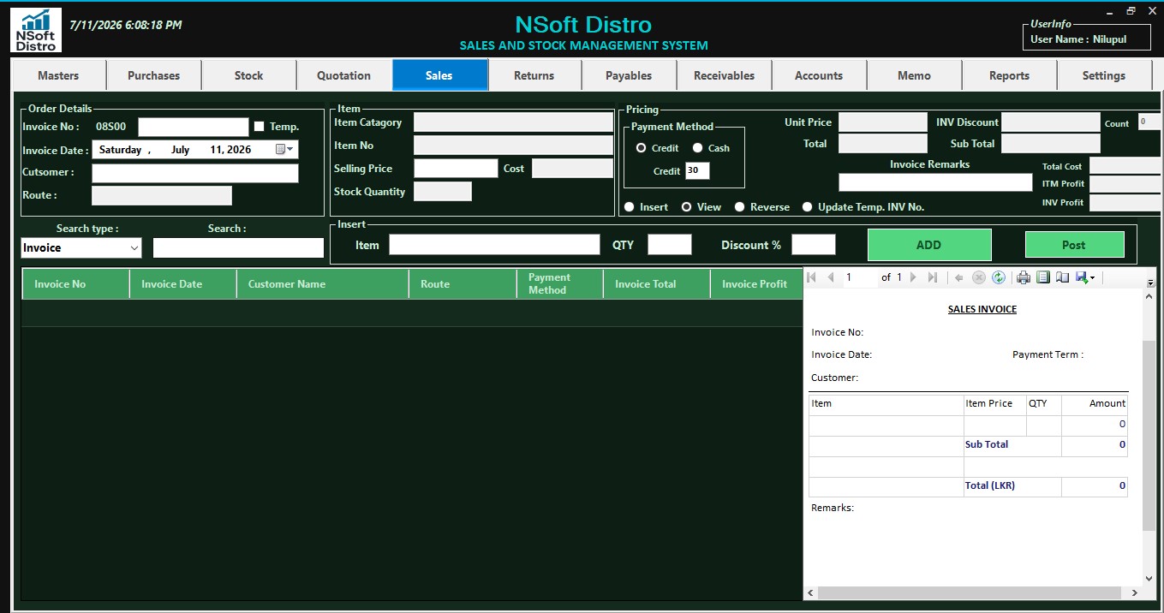Sort by Invoice Date column header

[x=183, y=283]
